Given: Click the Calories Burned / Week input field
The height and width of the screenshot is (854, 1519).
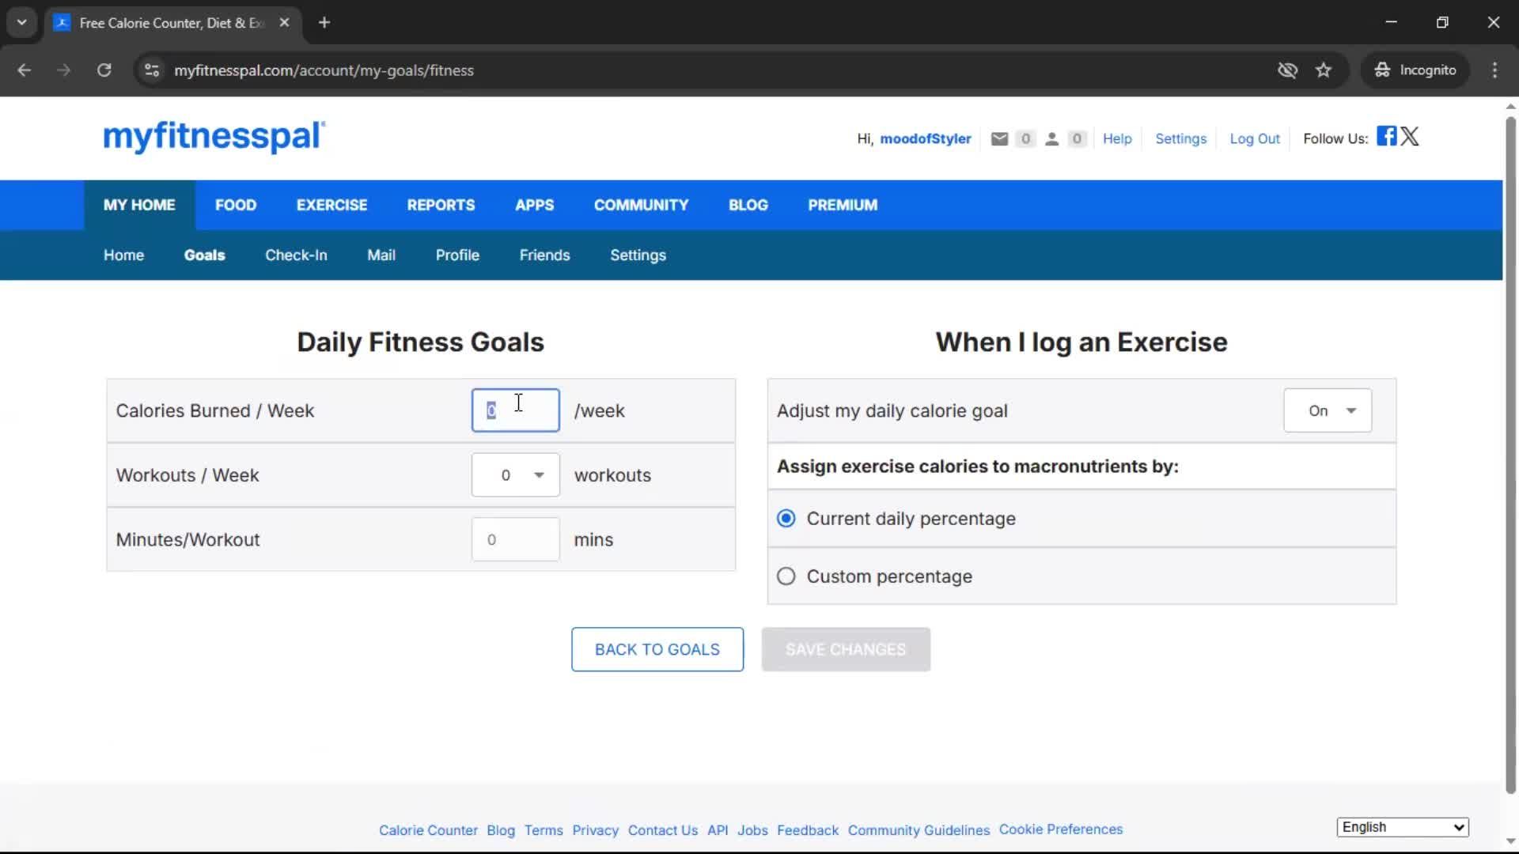Looking at the screenshot, I should (515, 410).
